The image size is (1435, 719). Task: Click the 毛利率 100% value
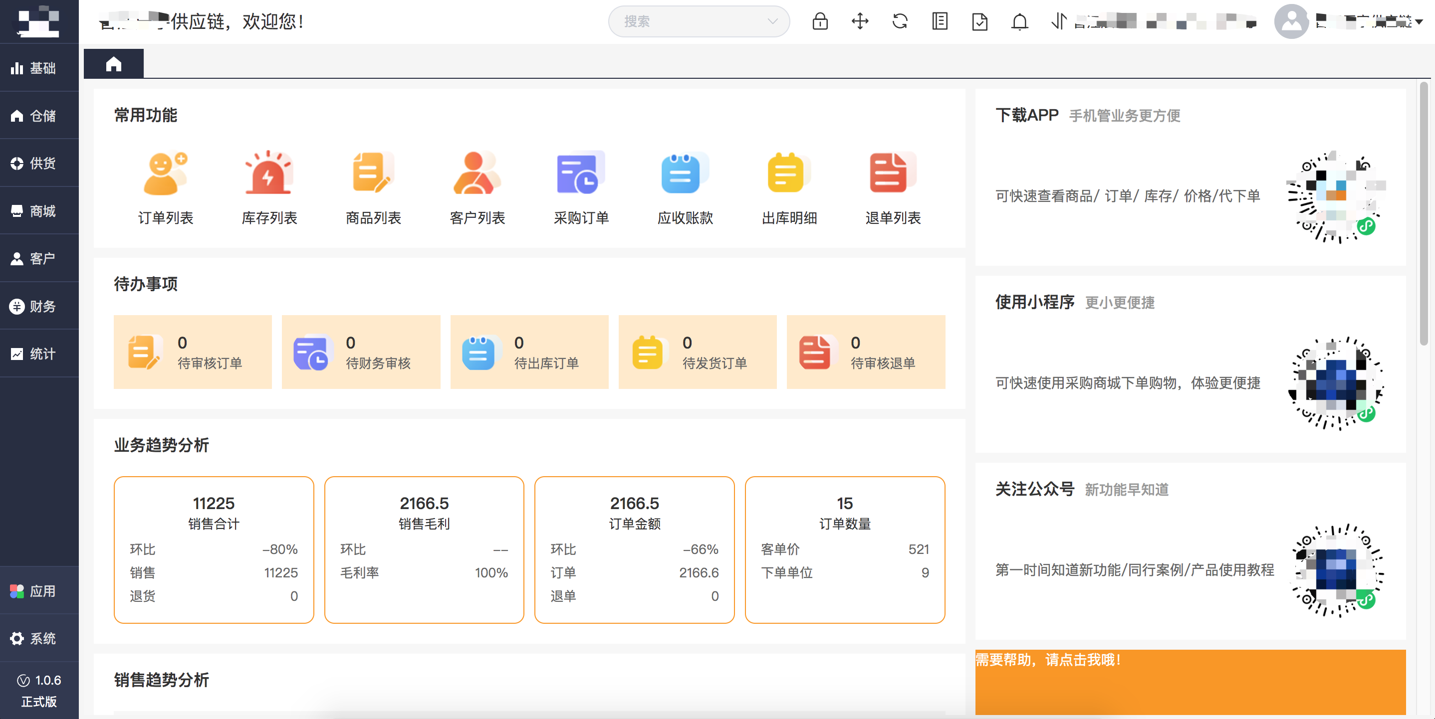(491, 572)
